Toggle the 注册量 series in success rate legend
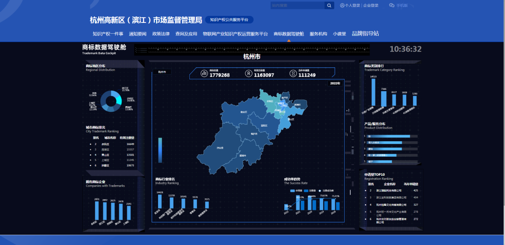Image resolution: width=505 pixels, height=245 pixels. (x=310, y=191)
